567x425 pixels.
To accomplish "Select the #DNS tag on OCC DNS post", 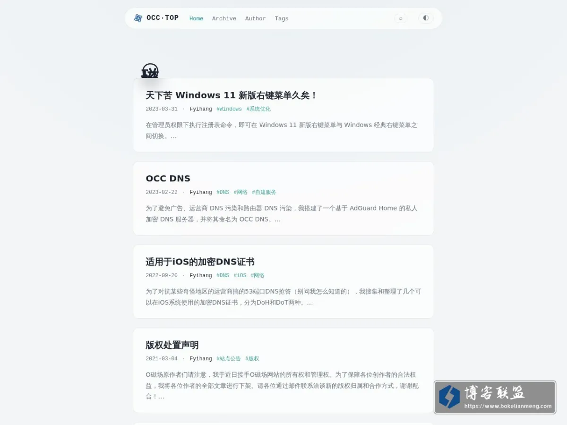I will coord(223,192).
